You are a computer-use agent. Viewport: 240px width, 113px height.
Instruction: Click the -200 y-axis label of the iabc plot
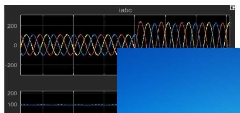tap(11, 65)
